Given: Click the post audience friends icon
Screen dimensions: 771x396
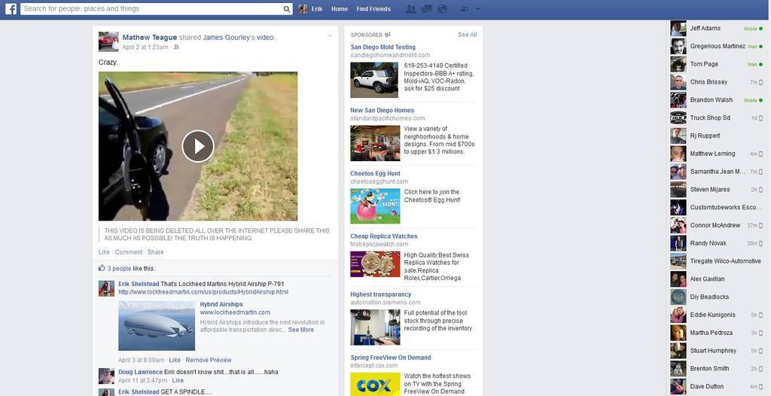Looking at the screenshot, I should pos(176,47).
